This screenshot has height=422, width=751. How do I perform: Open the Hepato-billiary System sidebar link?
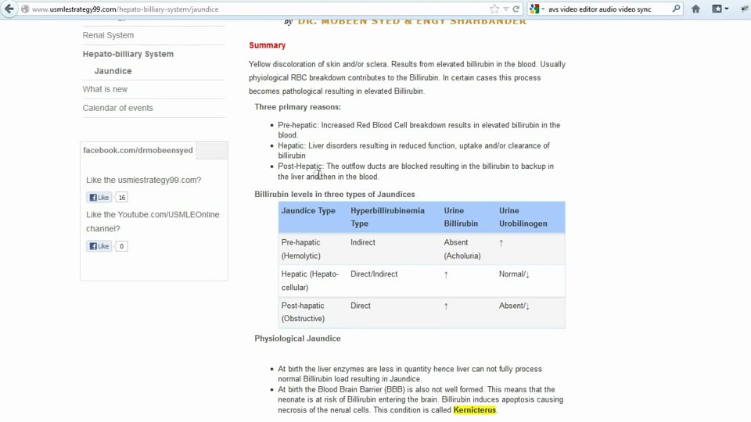click(x=128, y=54)
